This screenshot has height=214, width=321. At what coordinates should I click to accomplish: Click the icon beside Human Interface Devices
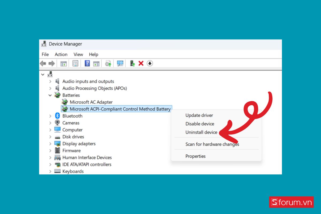pyautogui.click(x=57, y=158)
